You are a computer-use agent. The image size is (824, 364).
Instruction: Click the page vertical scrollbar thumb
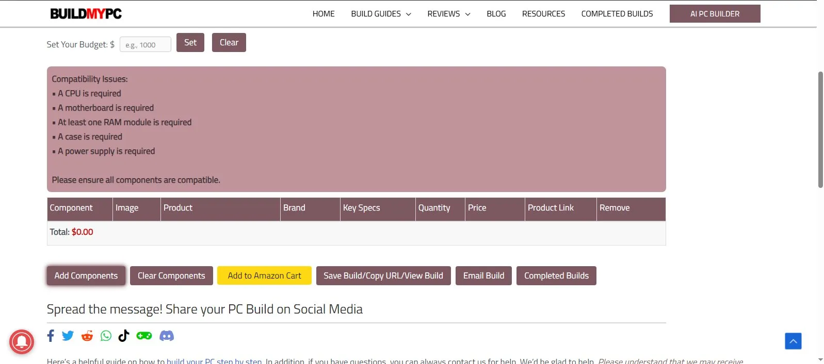pos(820,129)
